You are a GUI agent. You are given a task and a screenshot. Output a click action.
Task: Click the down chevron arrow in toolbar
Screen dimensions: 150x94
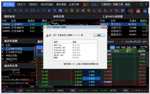(43, 10)
